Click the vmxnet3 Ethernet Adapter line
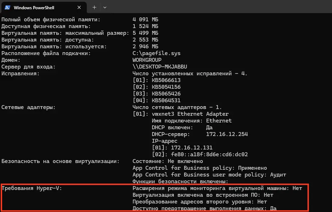Screen dimensions: 332x212 point(190,114)
